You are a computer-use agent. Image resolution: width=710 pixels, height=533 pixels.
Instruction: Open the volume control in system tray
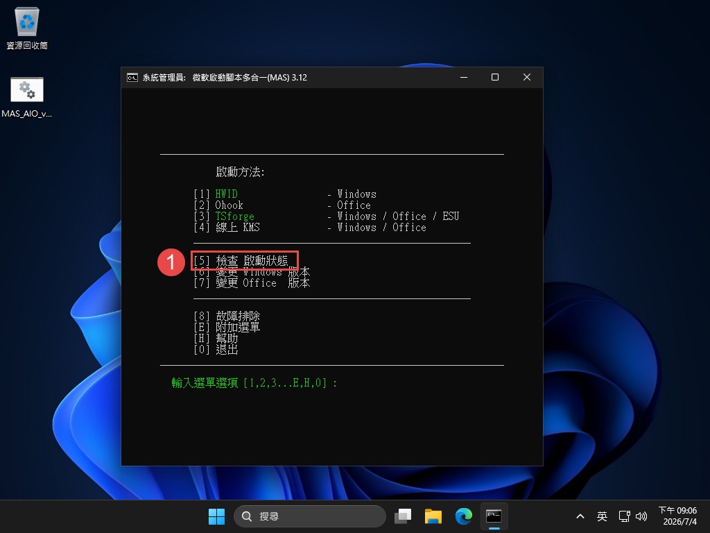641,516
